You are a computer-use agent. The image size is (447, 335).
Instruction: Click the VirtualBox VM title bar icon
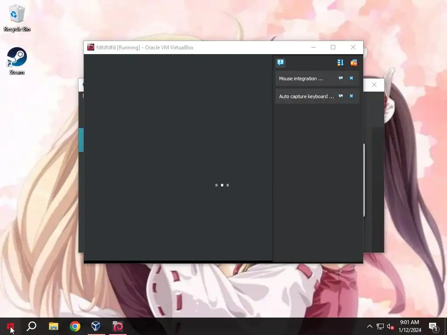[x=91, y=47]
